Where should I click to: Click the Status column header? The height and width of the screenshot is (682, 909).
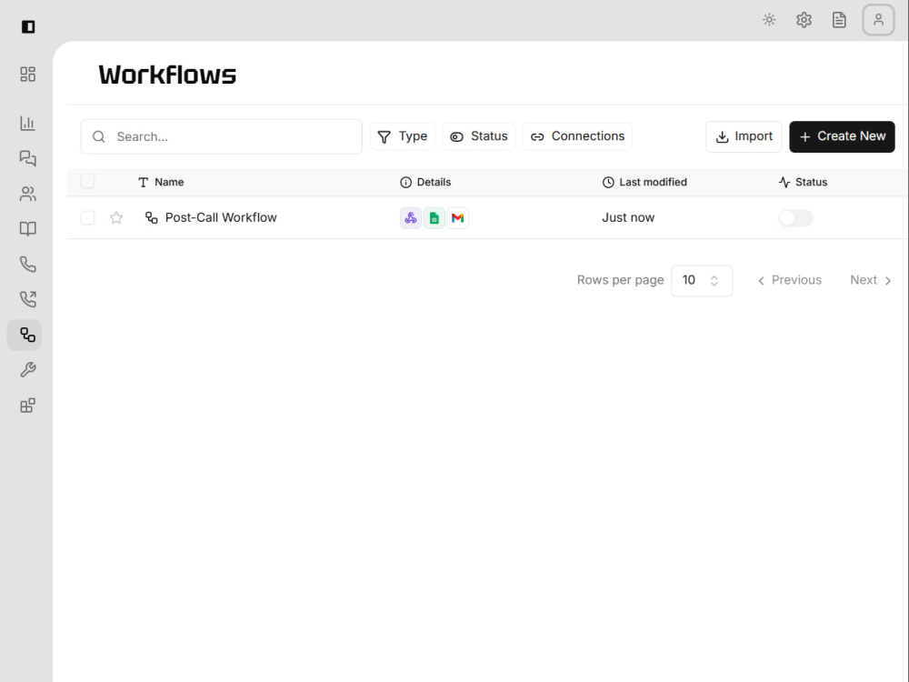coord(803,182)
